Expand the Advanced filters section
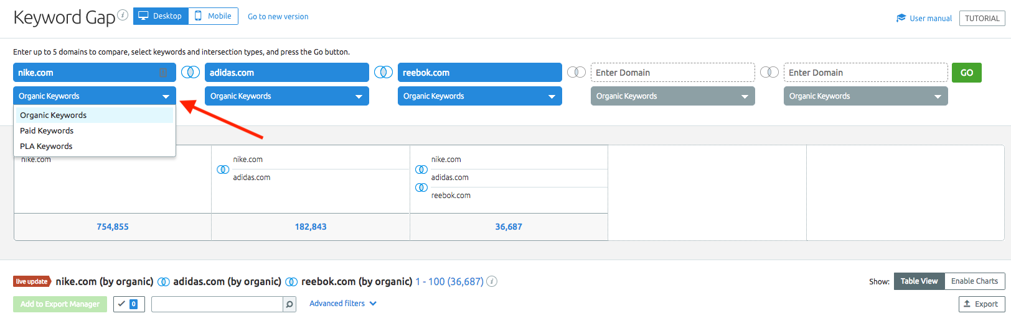Viewport: 1011px width, 321px height. click(343, 304)
